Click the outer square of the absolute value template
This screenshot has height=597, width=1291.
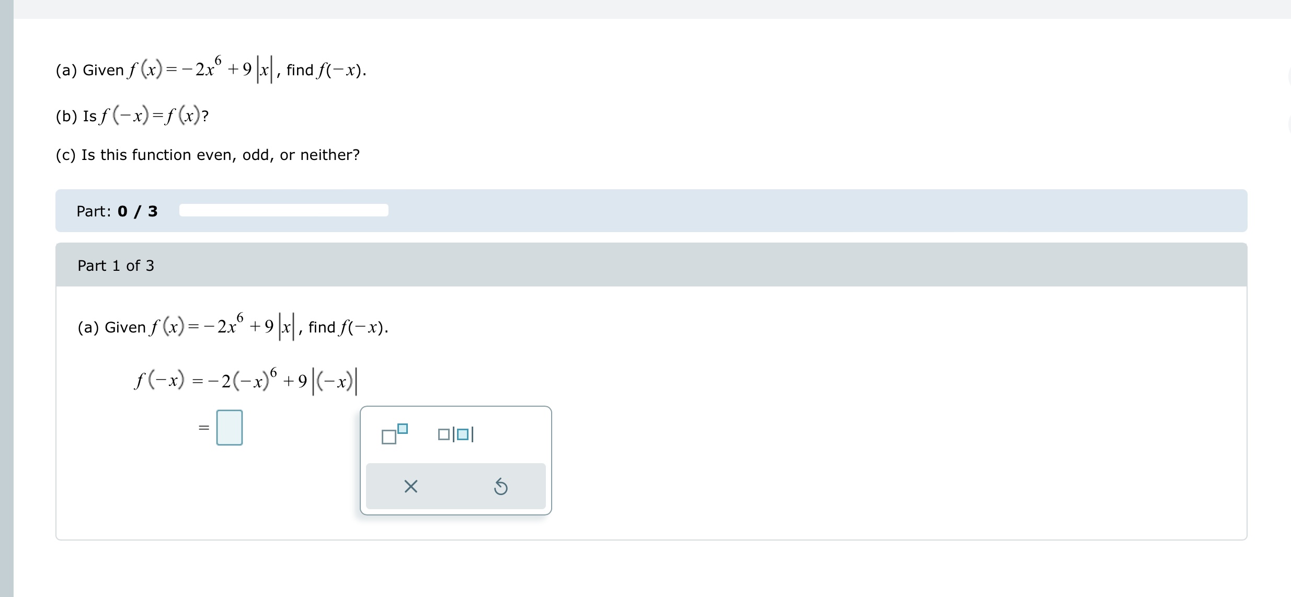(x=444, y=434)
